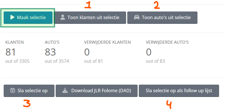Image resolution: width=225 pixels, height=109 pixels.
Task: Download JLR Folome (DAD) file
Action: [x=97, y=91]
